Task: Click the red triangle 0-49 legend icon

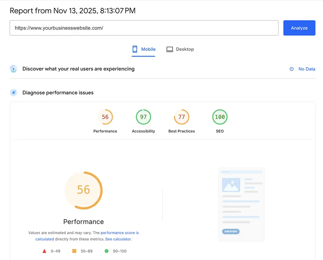Action: [44, 251]
